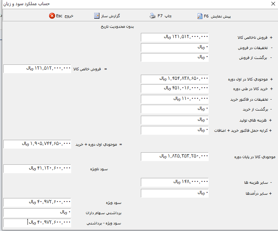Click the موجودي کالا در پایان دوره field
278x231 pixels.
pos(175,156)
